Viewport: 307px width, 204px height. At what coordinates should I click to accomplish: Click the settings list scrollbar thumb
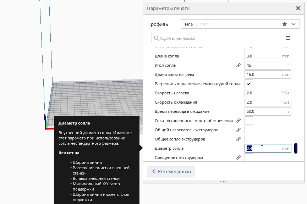click(x=296, y=148)
